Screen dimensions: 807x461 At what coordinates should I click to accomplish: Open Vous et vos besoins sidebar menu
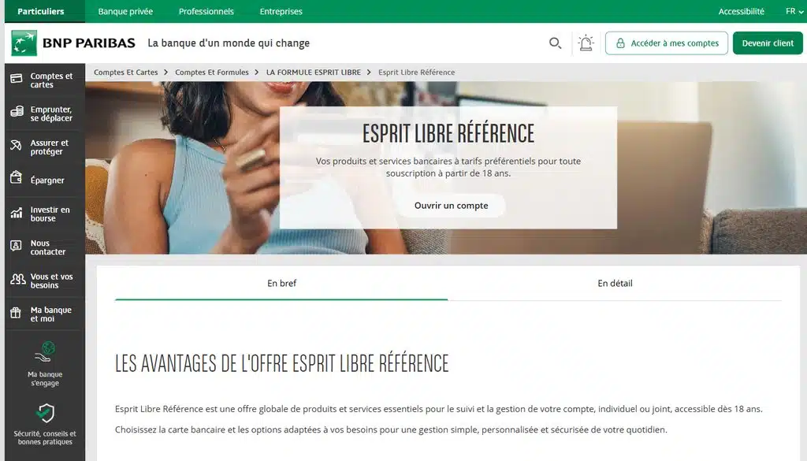pyautogui.click(x=45, y=281)
